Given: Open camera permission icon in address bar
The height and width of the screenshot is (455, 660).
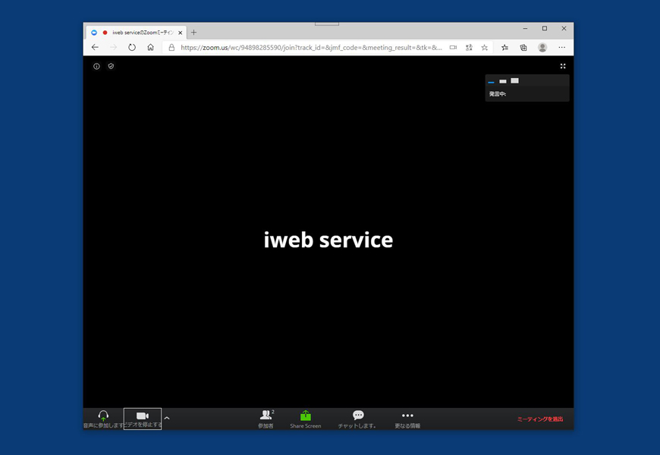Looking at the screenshot, I should 453,48.
